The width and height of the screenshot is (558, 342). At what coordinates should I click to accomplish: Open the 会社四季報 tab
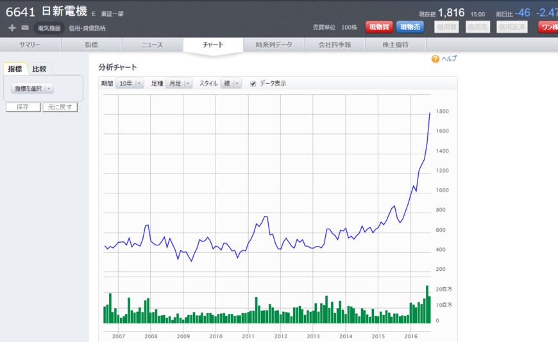(335, 45)
